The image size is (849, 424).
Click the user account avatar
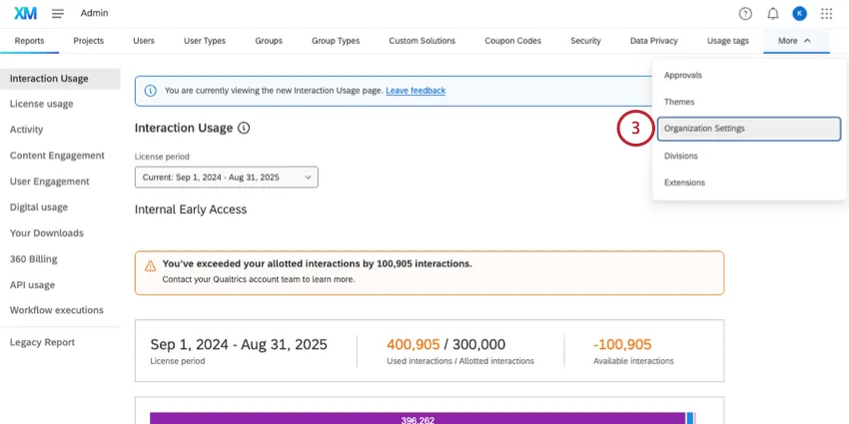[799, 13]
